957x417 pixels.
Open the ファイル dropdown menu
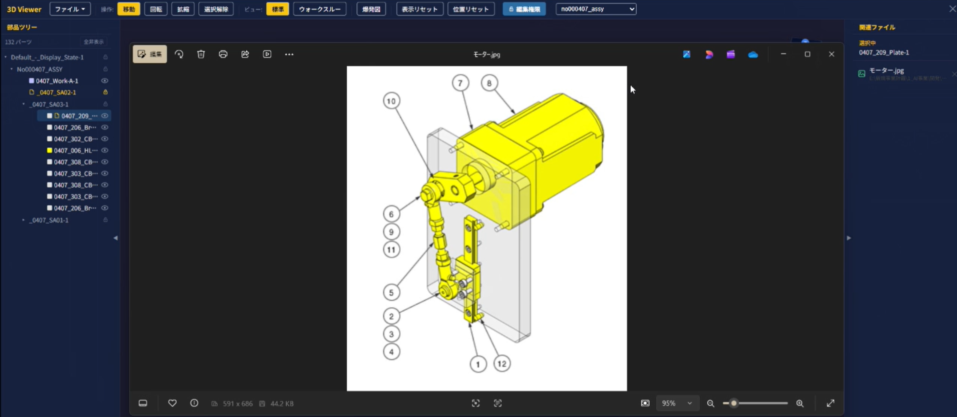[x=70, y=9]
